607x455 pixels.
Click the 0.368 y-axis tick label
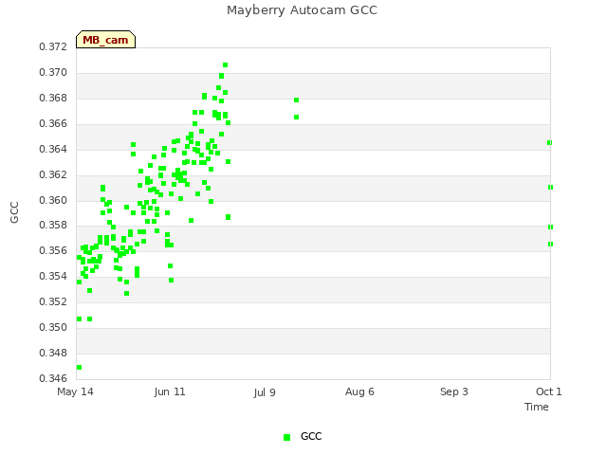(x=53, y=98)
